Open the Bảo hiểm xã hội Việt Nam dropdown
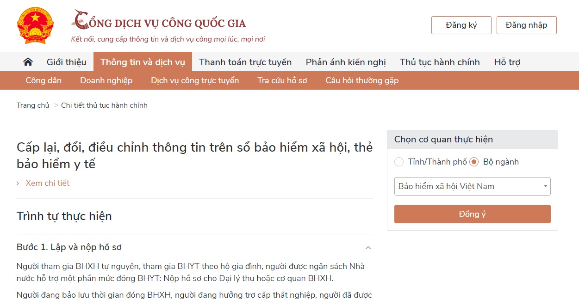The image size is (579, 300). point(472,186)
